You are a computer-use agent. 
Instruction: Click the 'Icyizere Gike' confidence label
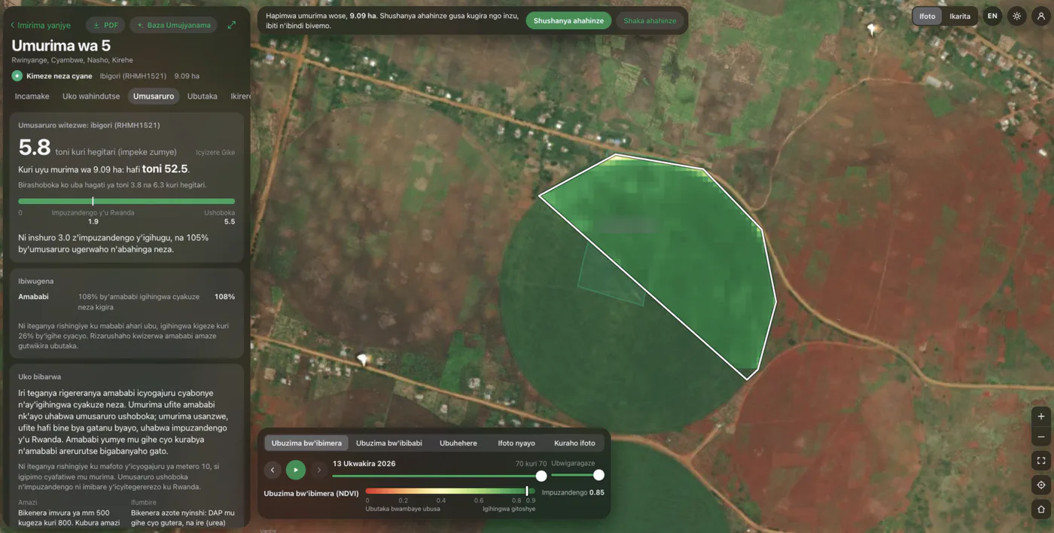click(x=215, y=153)
